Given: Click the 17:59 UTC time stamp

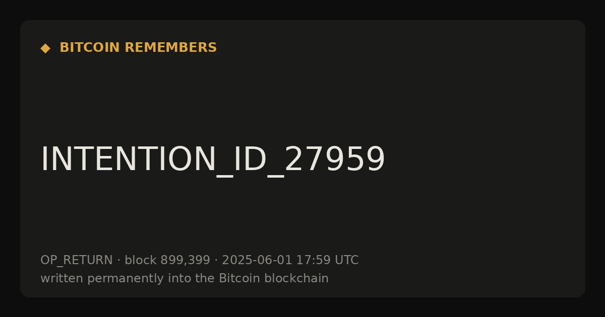Looking at the screenshot, I should [x=327, y=261].
